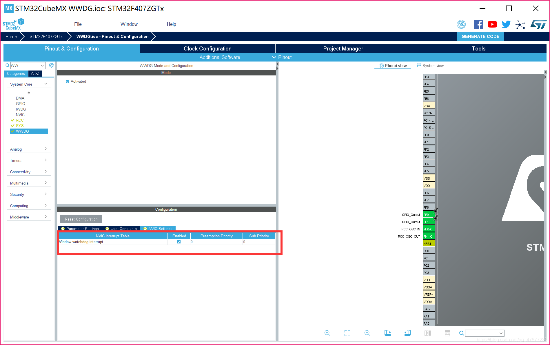
Task: Open the Window menu
Action: pos(129,24)
